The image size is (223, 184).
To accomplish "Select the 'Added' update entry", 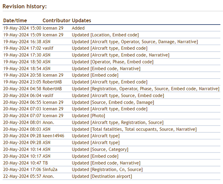I will click(x=78, y=28).
